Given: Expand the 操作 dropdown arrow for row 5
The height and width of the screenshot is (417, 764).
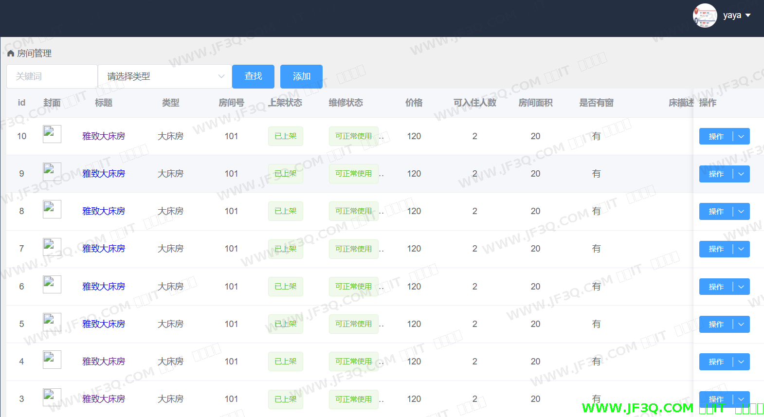Looking at the screenshot, I should pos(741,325).
